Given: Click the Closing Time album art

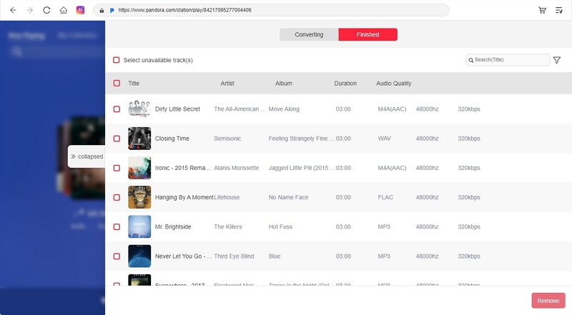Looking at the screenshot, I should pyautogui.click(x=139, y=139).
